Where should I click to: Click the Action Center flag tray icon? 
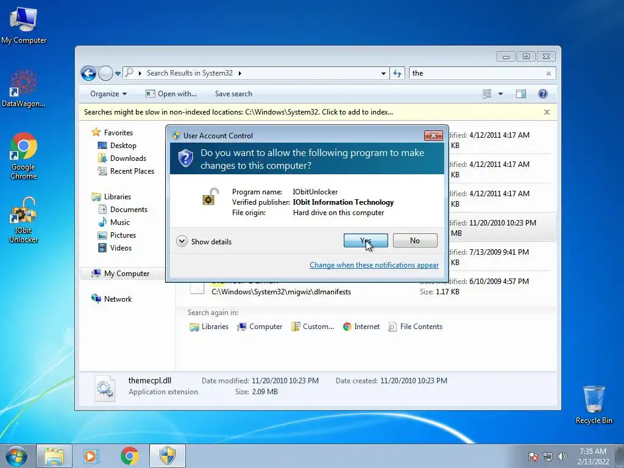tap(533, 456)
